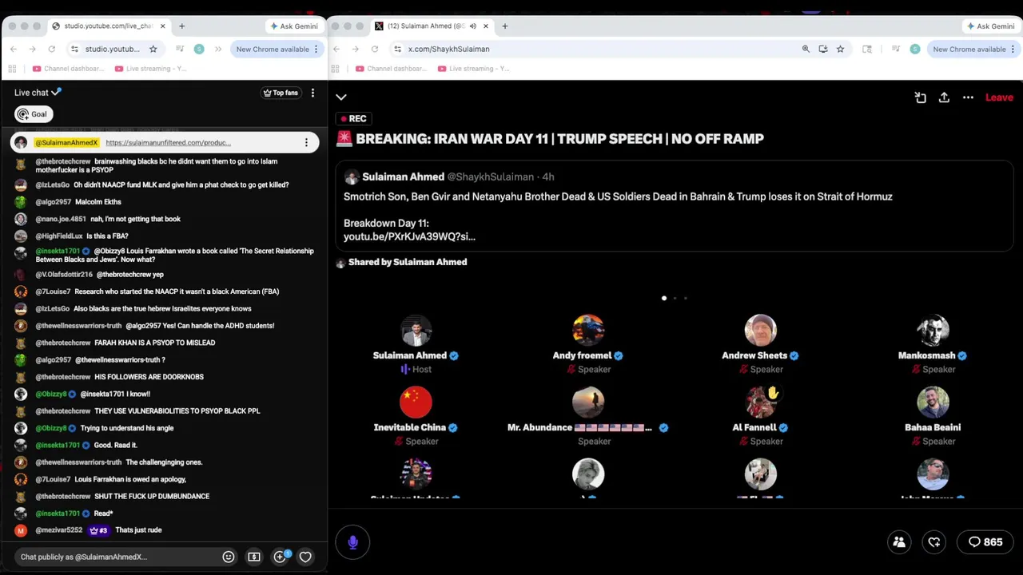Click install app icon in x.com address bar

pos(823,49)
